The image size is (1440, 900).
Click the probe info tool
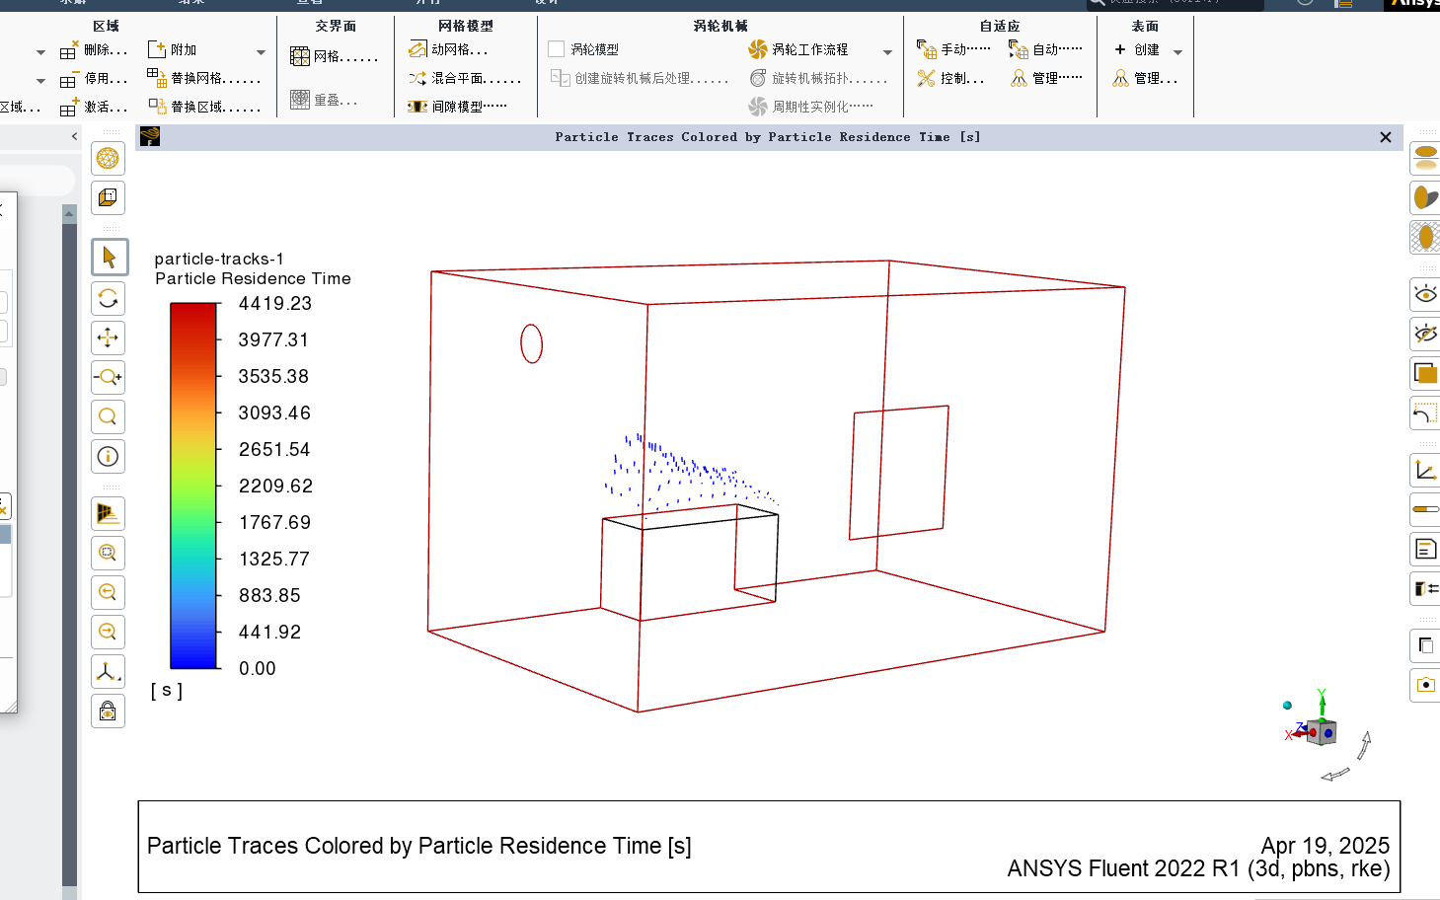click(x=109, y=456)
